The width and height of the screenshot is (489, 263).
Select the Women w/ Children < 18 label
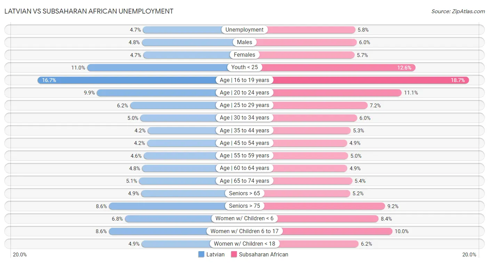tap(244, 244)
